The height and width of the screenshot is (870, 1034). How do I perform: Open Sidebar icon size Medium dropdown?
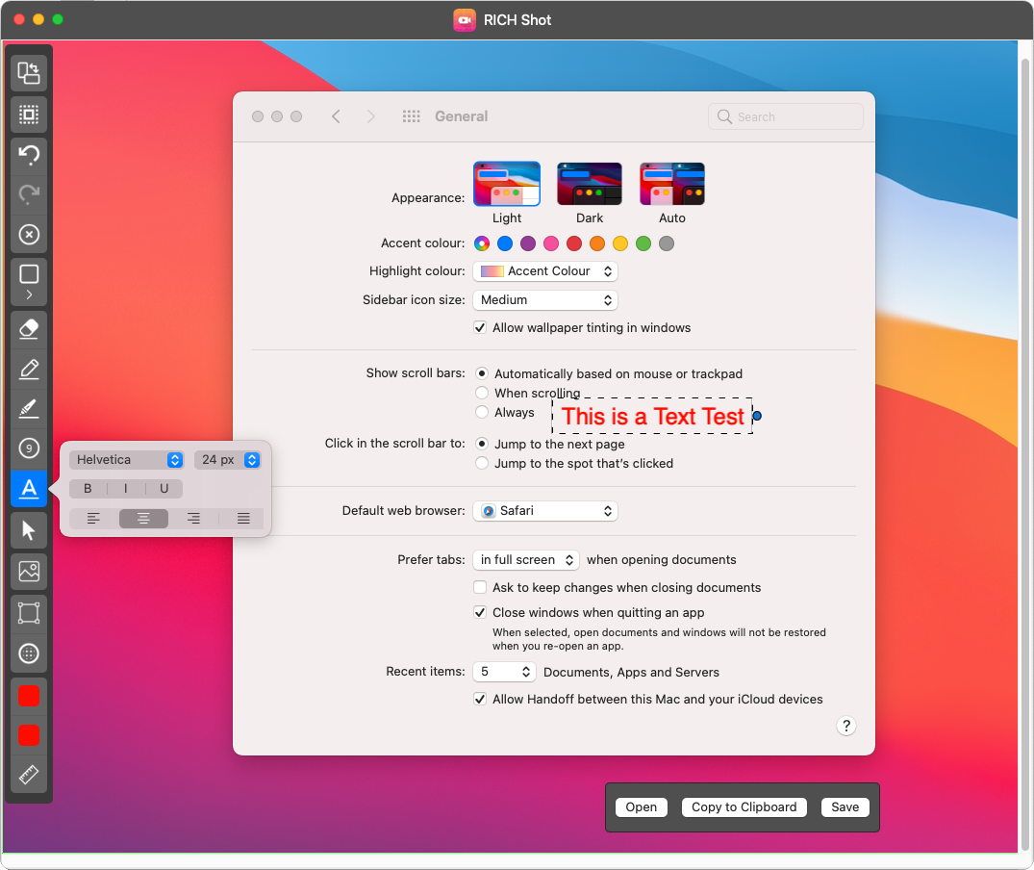pyautogui.click(x=545, y=300)
